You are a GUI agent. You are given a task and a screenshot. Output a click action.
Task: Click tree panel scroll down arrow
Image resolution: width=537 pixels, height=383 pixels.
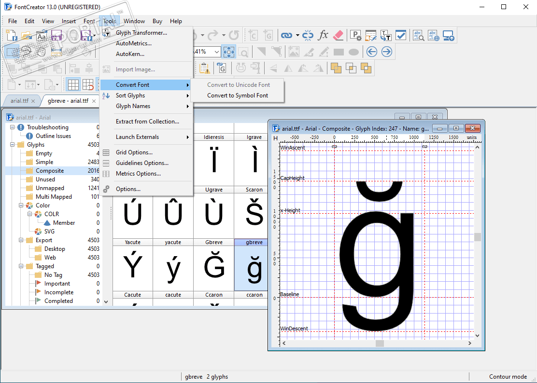pyautogui.click(x=106, y=302)
